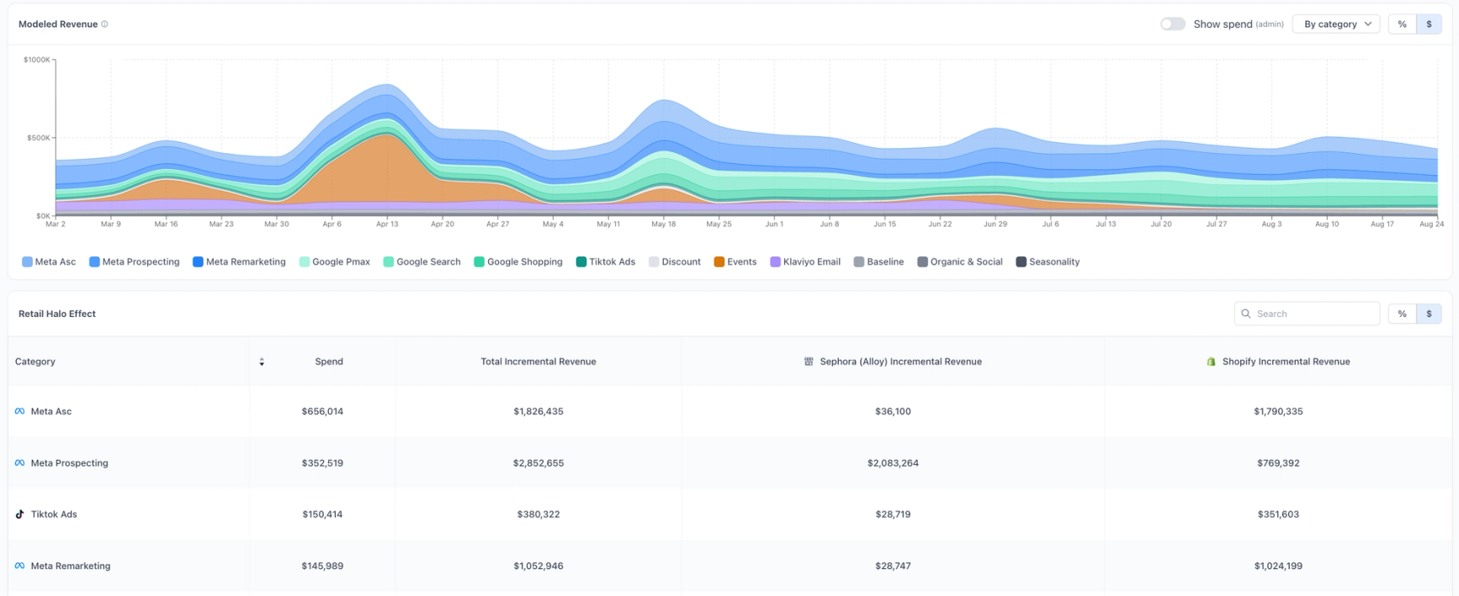The height and width of the screenshot is (596, 1459).
Task: Switch Retail Halo table to dollar view
Action: tap(1429, 314)
